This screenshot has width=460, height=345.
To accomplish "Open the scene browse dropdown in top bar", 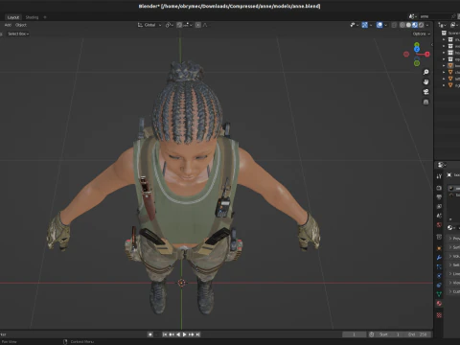I will [x=412, y=16].
